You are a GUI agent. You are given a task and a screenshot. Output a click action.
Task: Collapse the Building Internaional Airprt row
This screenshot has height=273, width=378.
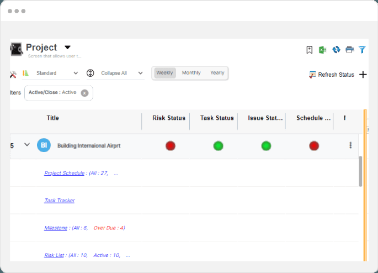(27, 145)
